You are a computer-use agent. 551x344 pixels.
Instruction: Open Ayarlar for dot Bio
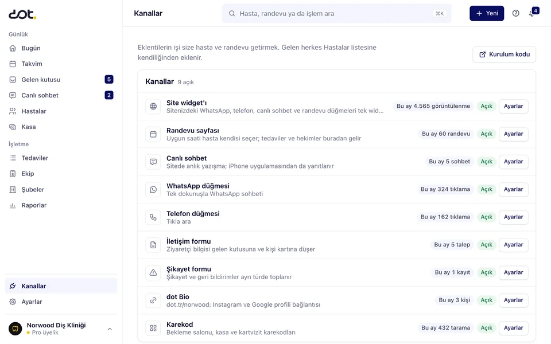pos(513,300)
